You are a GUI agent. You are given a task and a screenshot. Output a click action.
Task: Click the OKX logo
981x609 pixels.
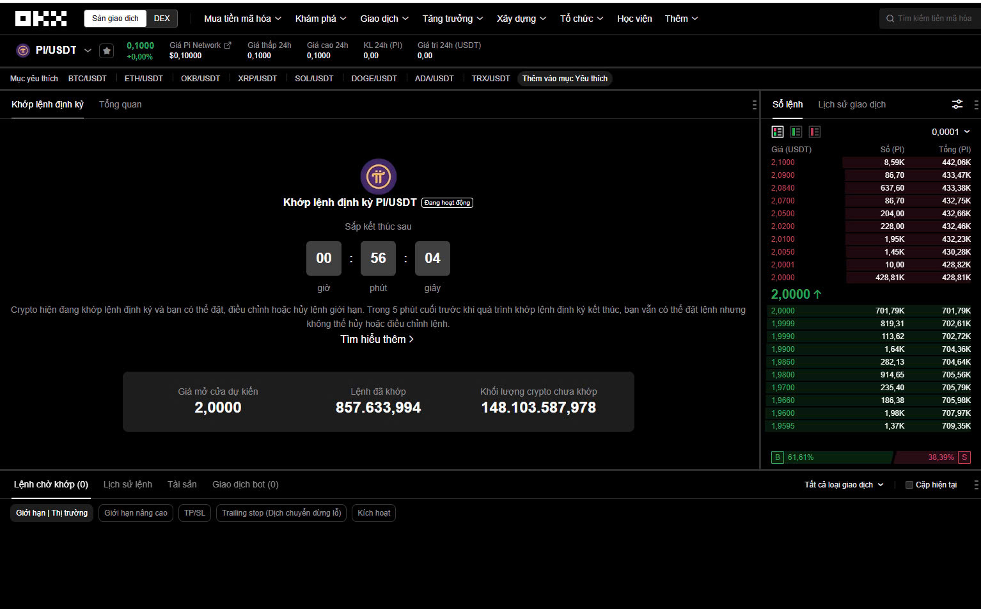click(41, 18)
